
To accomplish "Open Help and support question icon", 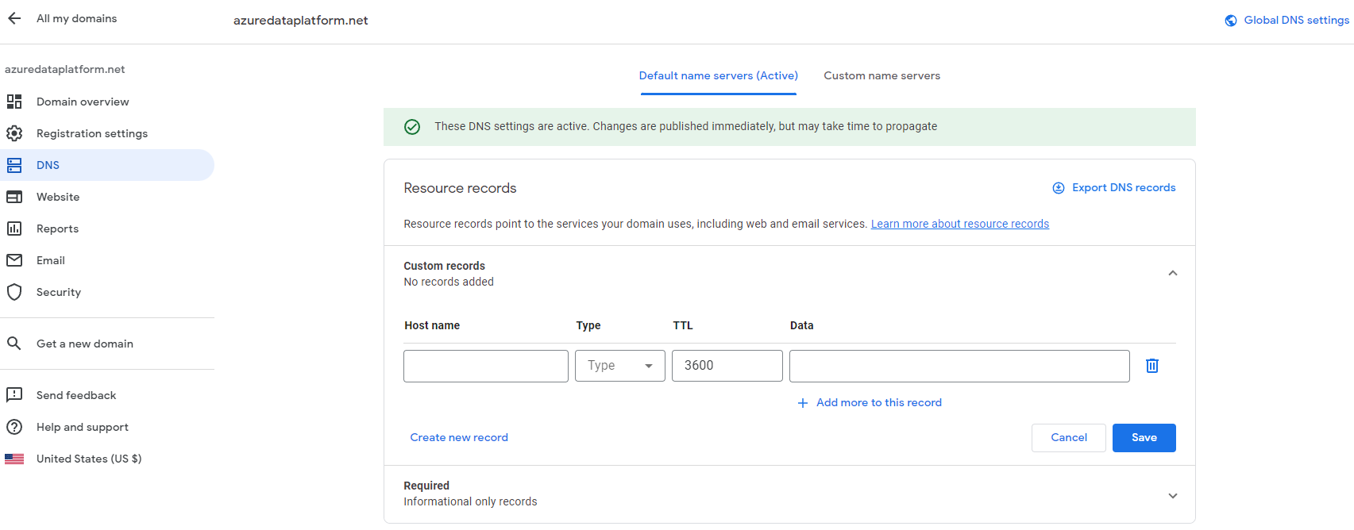I will point(14,427).
